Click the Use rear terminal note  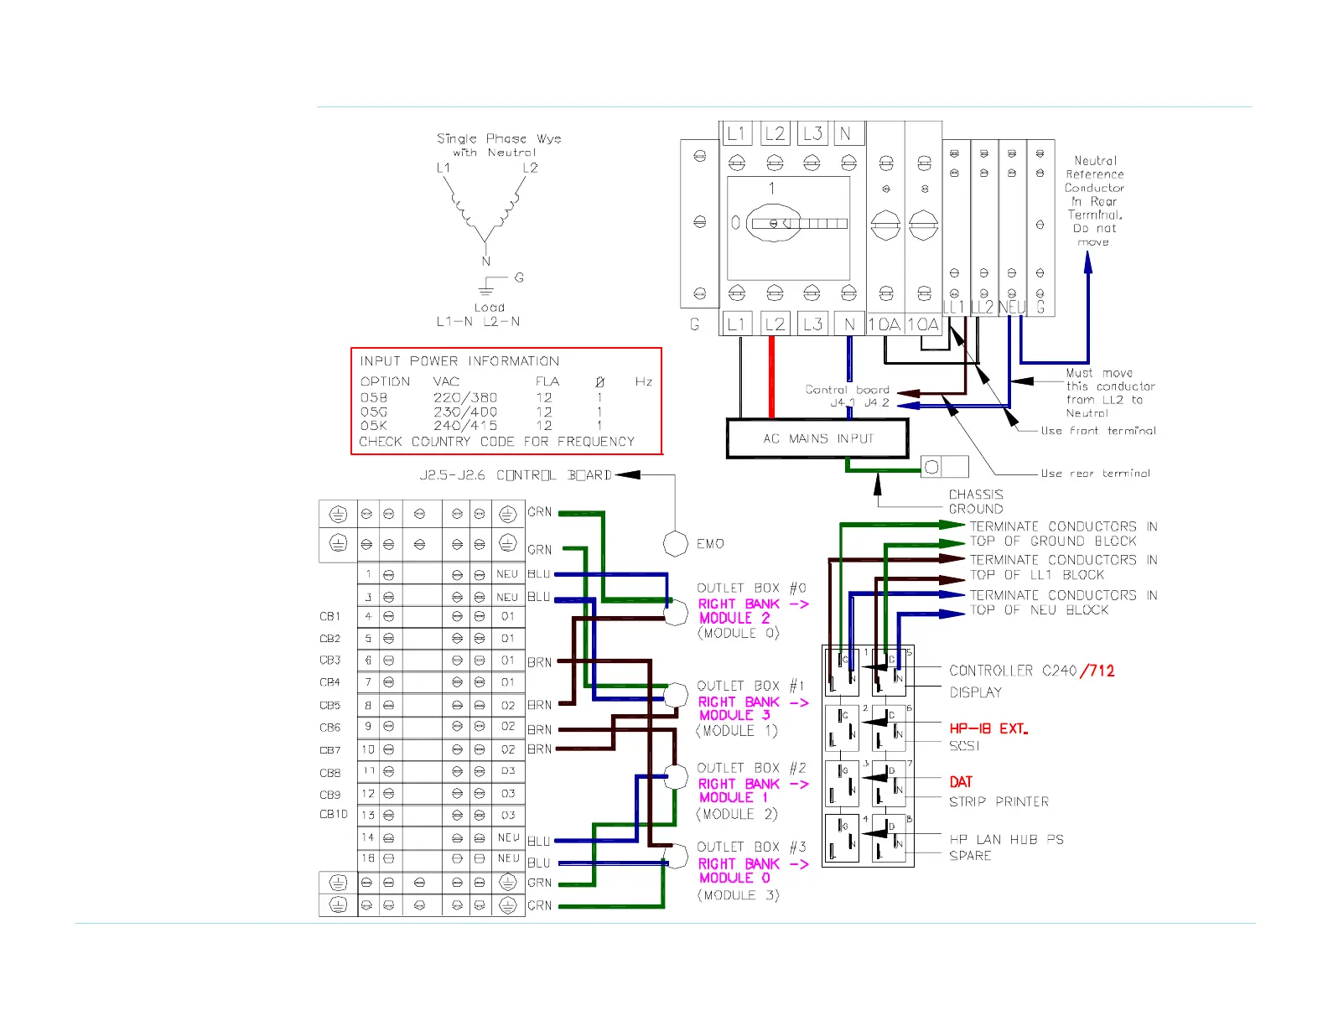[1096, 474]
